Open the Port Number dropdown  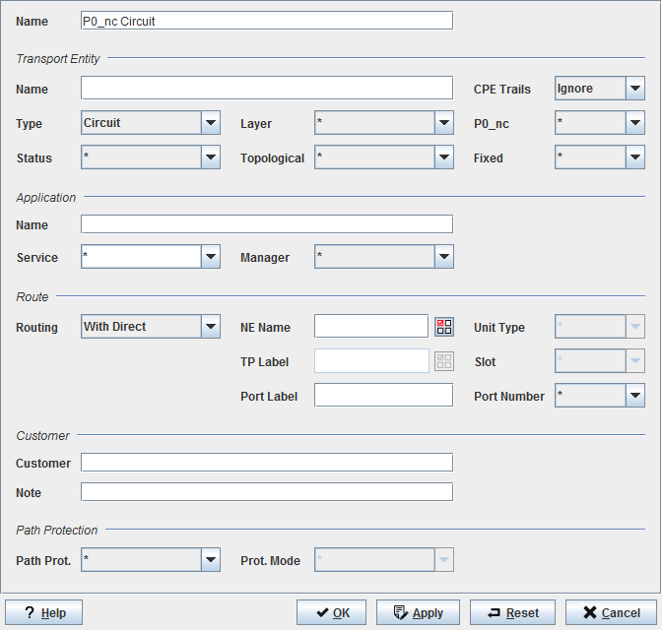click(x=599, y=396)
